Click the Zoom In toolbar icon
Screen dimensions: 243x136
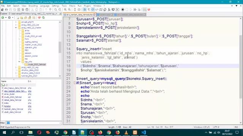(x=65, y=9)
